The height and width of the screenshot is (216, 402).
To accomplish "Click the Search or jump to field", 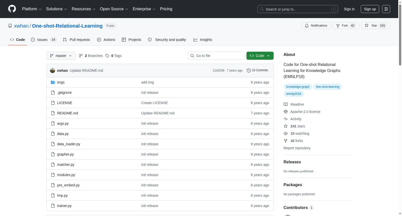I will click(298, 9).
